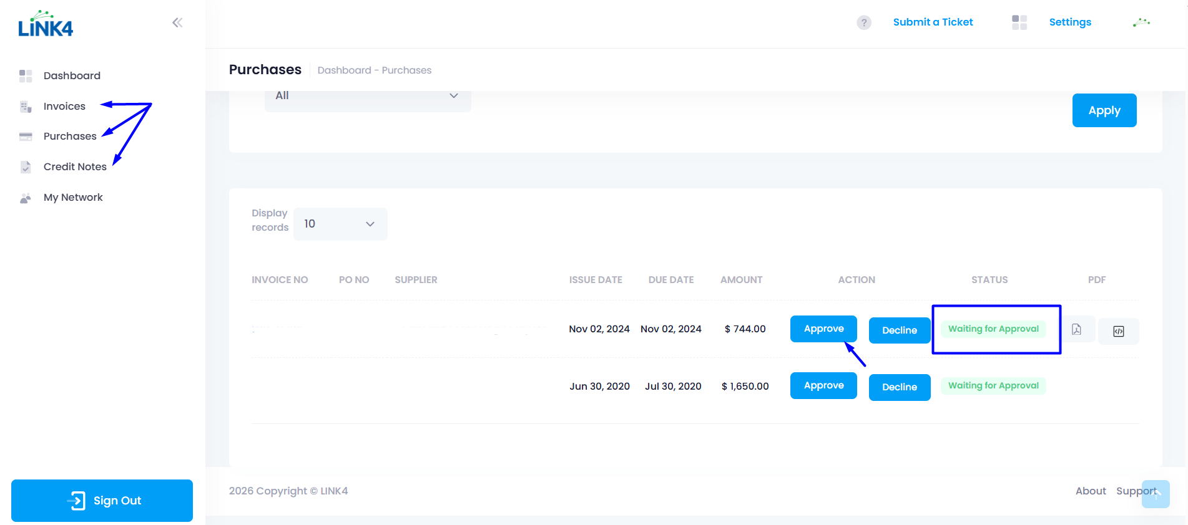Approve the $744.00 invoice
This screenshot has width=1188, height=525.
823,329
